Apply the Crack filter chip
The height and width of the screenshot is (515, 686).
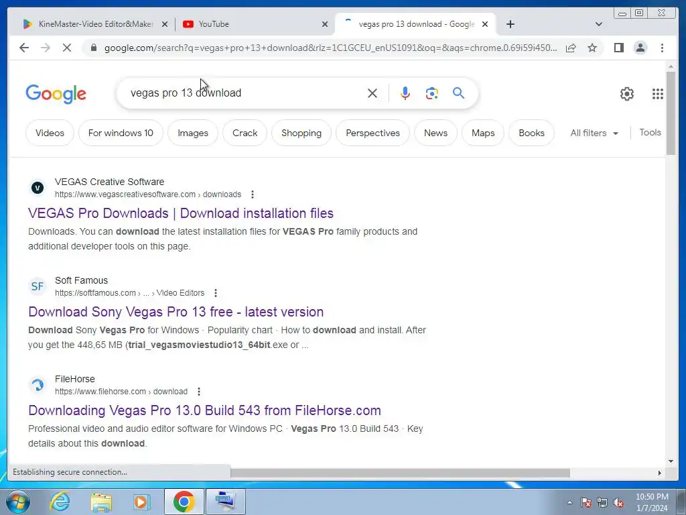click(245, 133)
